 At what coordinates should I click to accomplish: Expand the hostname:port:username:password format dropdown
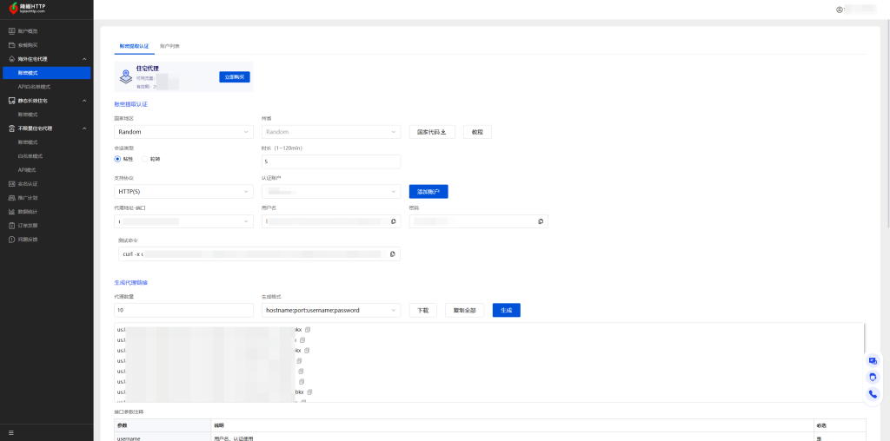330,310
